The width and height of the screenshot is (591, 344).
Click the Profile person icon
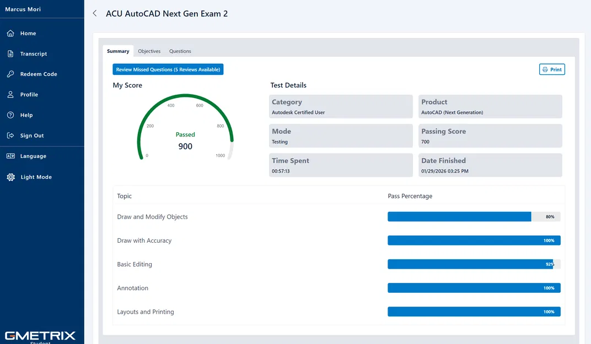(x=10, y=95)
